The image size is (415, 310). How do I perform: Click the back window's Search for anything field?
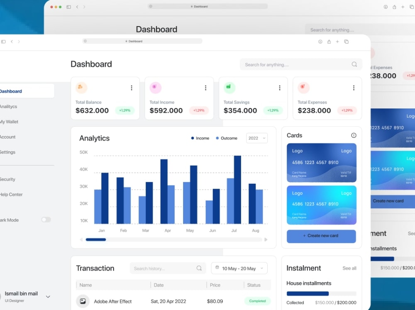click(x=360, y=30)
